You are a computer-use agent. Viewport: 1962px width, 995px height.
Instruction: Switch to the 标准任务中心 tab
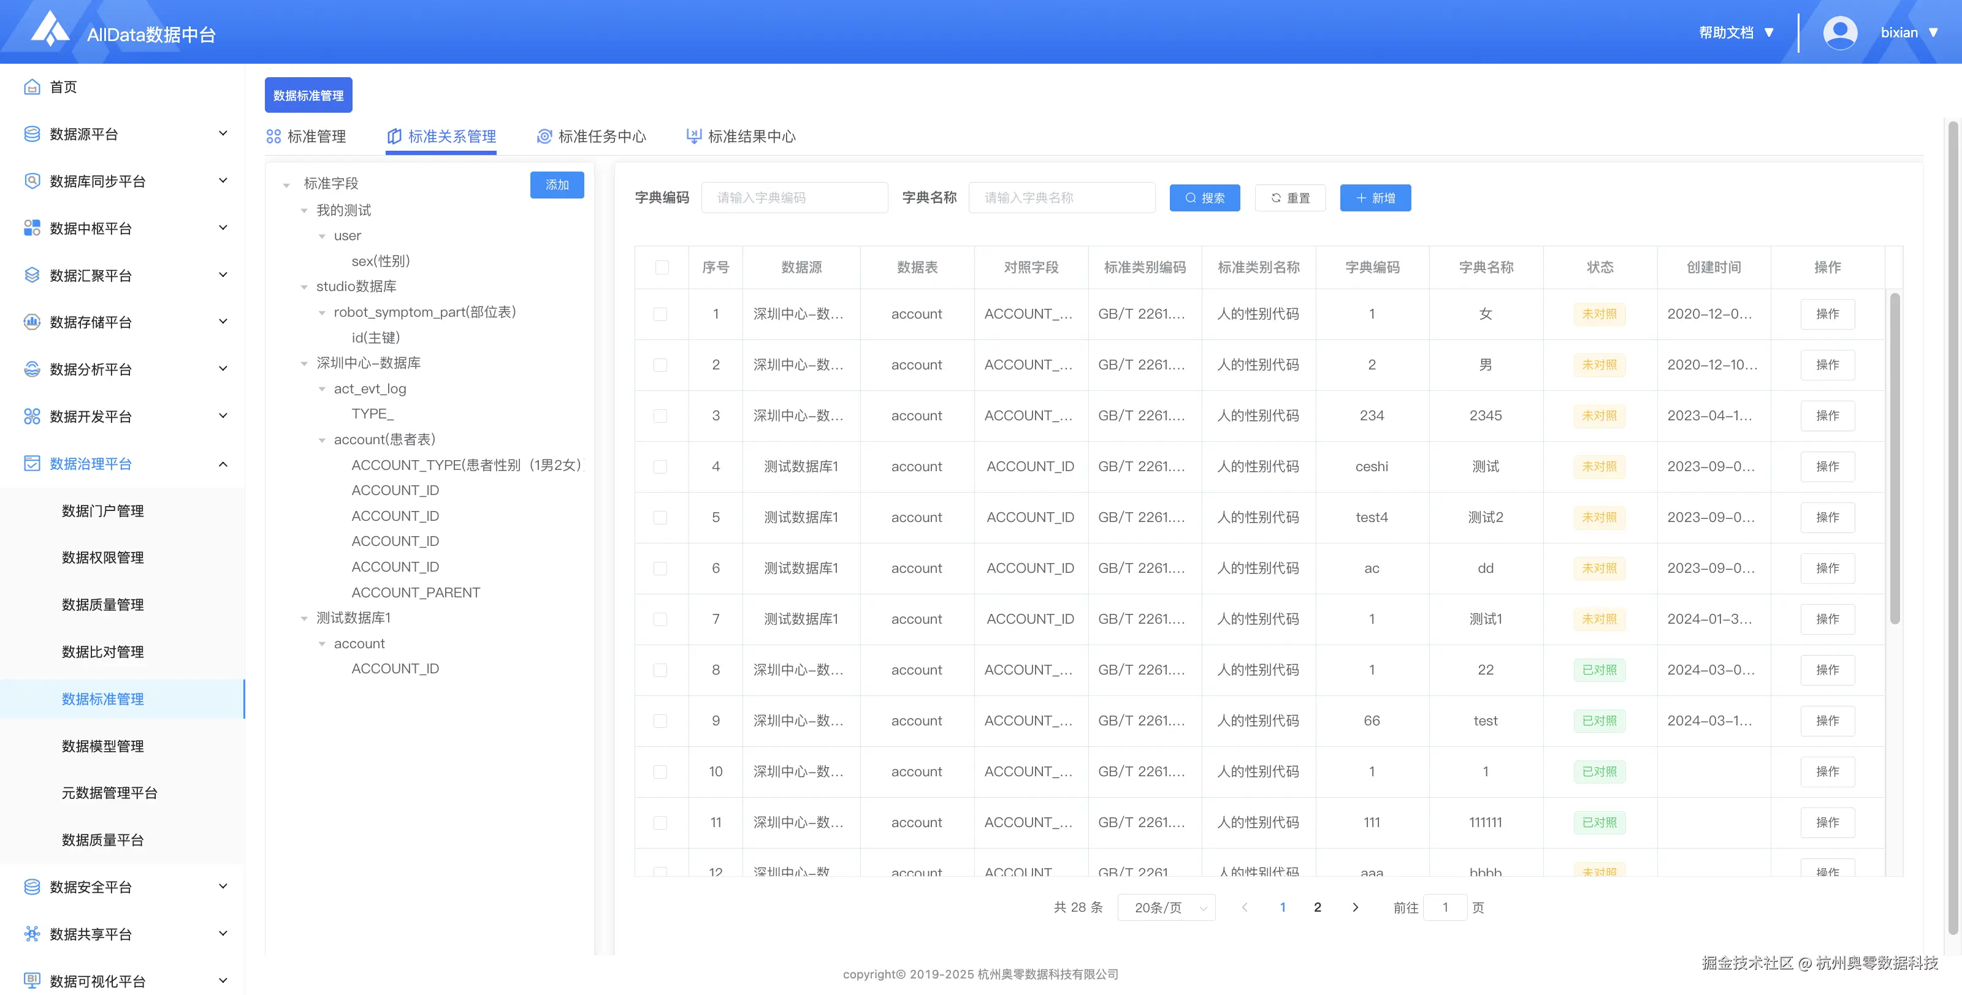click(592, 136)
